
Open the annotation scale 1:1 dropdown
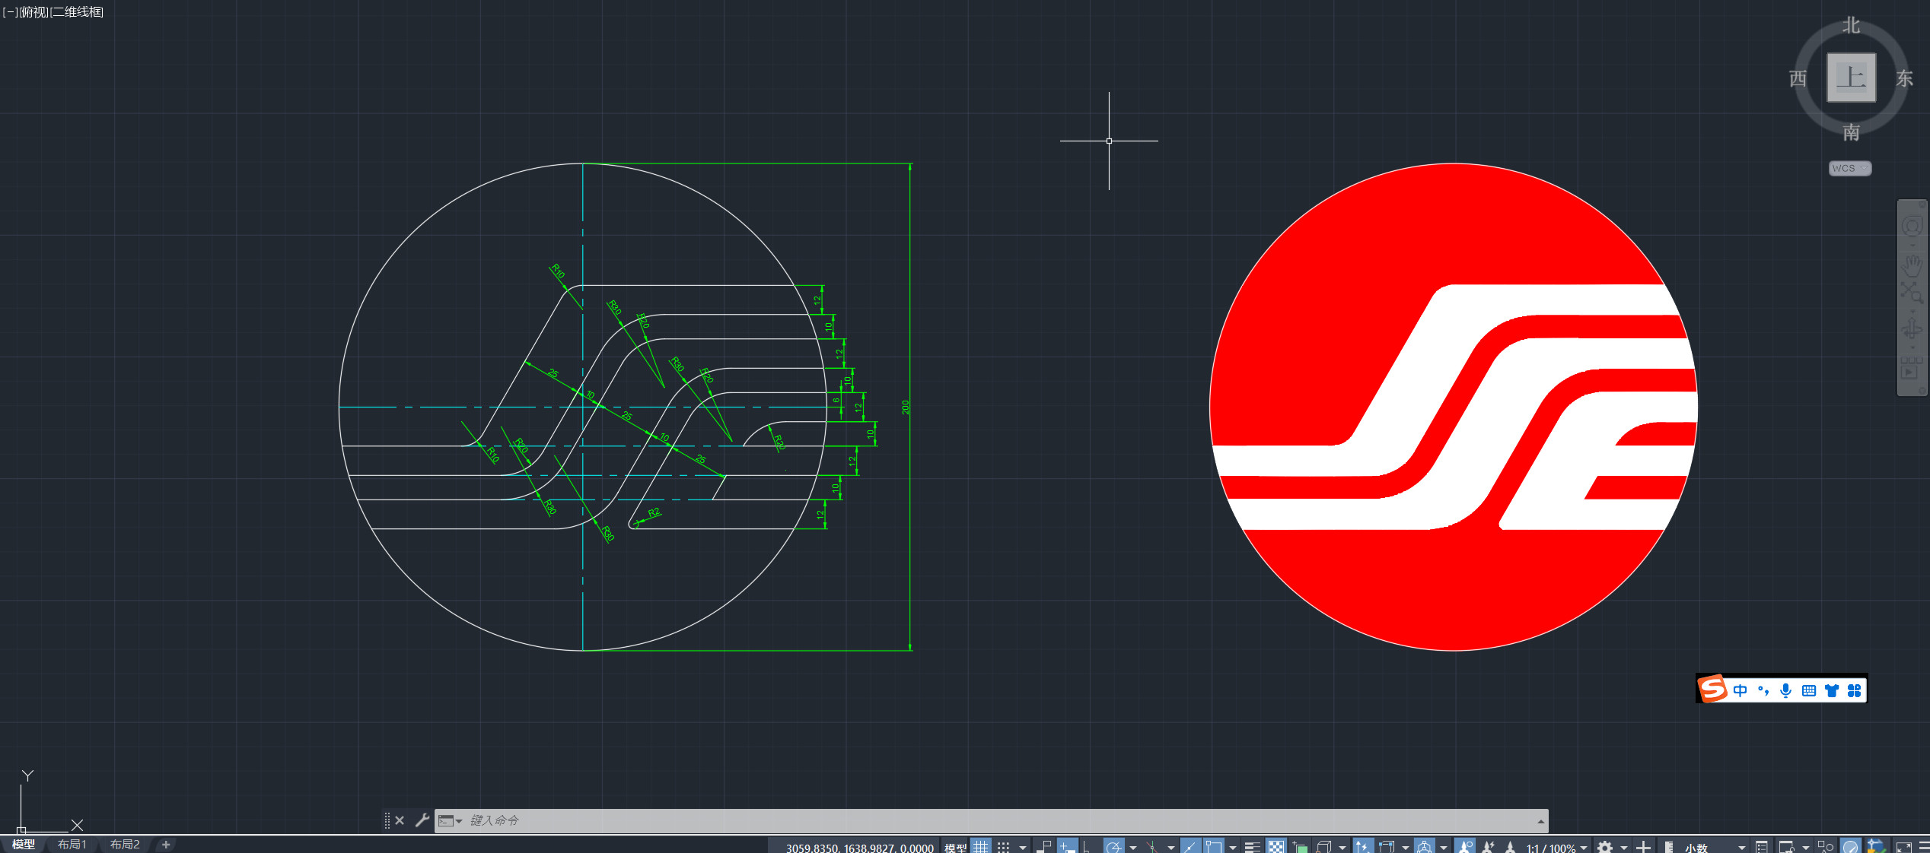(x=1556, y=847)
